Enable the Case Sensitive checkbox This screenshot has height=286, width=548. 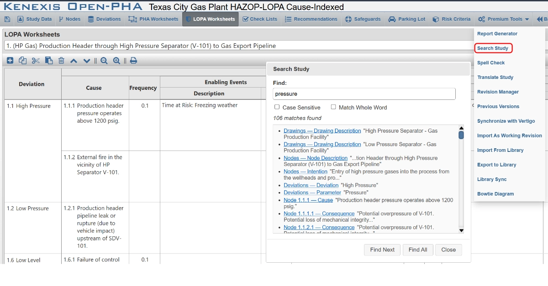pos(277,107)
